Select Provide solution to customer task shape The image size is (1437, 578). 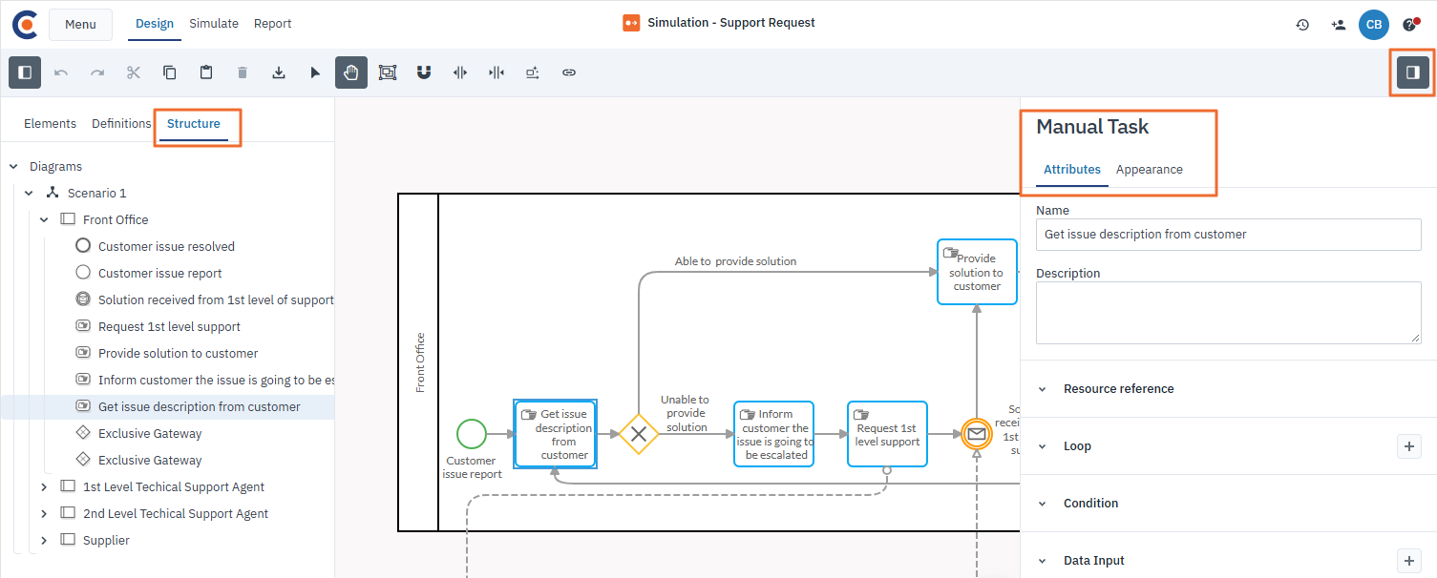pos(977,272)
